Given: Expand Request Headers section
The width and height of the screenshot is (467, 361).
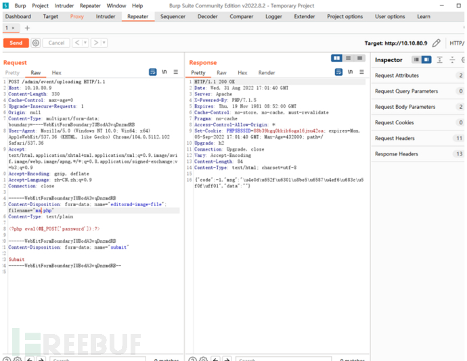Looking at the screenshot, I should pyautogui.click(x=418, y=139).
